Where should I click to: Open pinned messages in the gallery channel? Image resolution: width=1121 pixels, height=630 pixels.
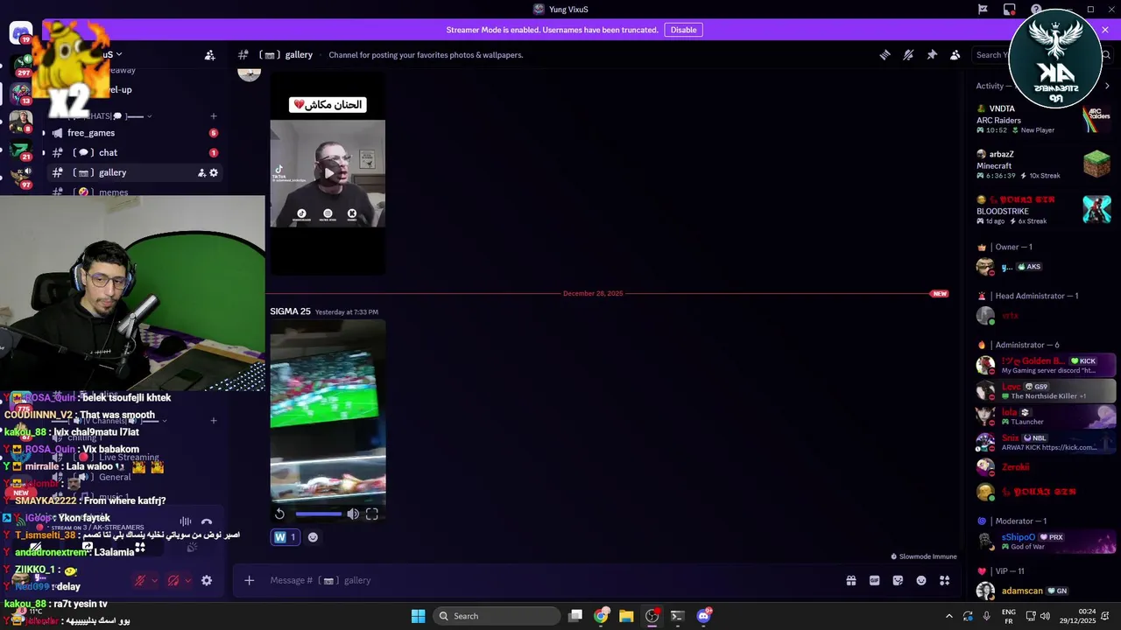tap(932, 54)
